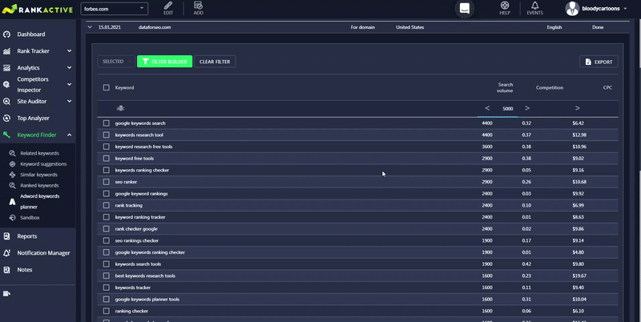Click the Notification Manager bell icon
Screen dimensions: 641x322
tap(7, 253)
